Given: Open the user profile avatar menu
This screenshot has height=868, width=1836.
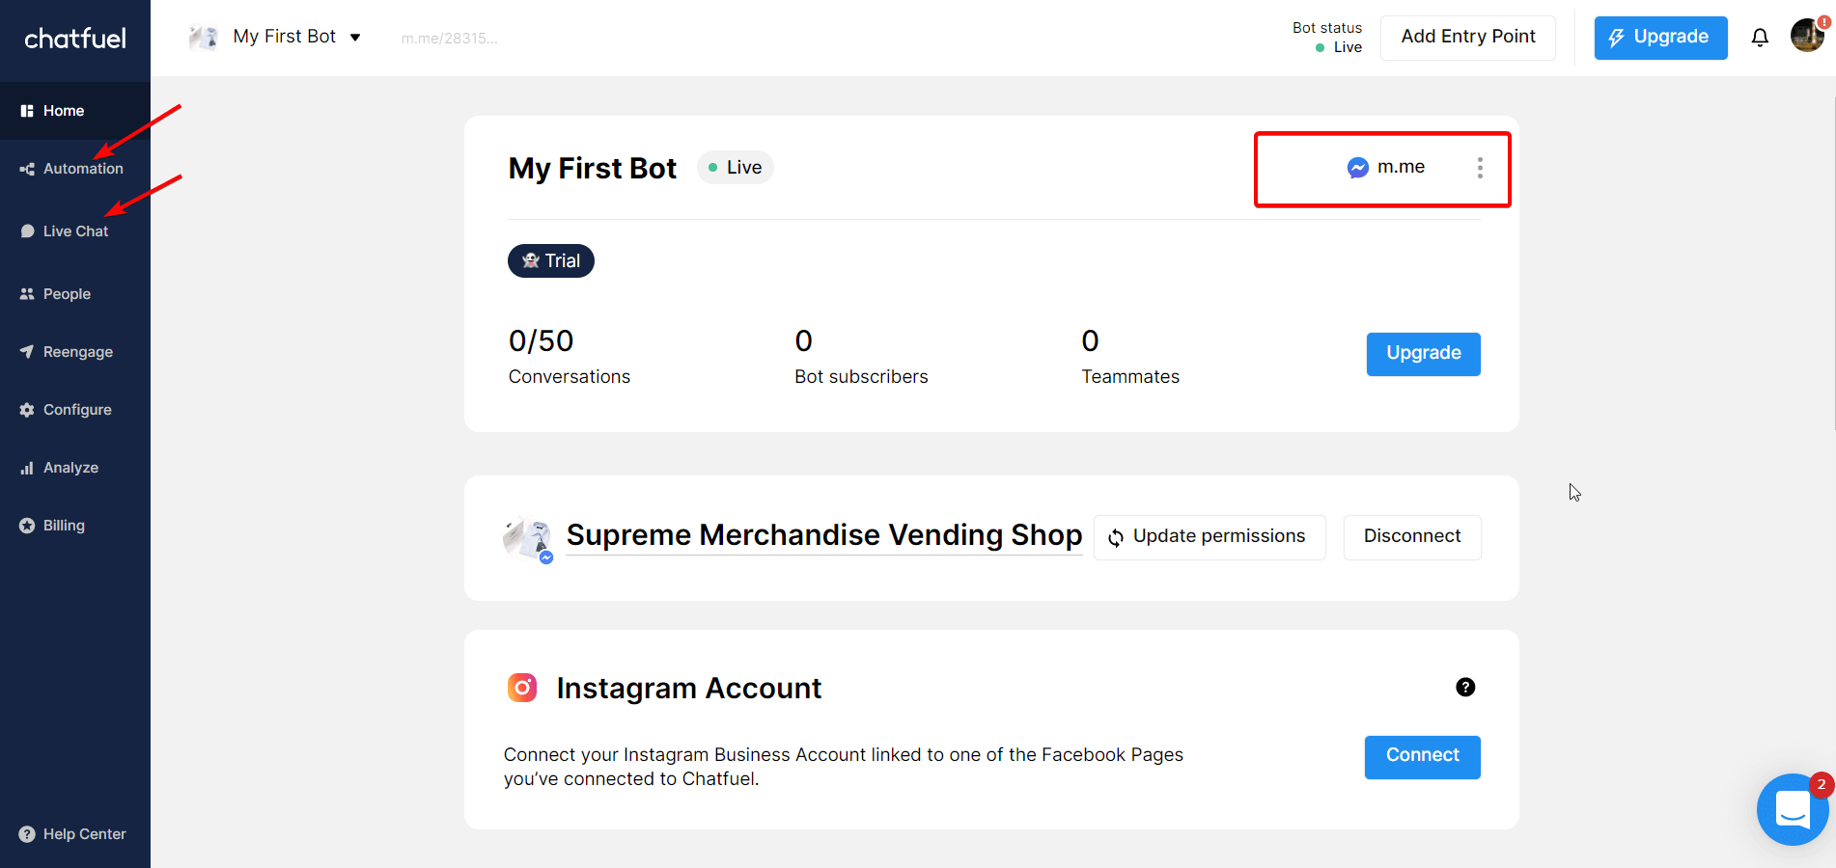Looking at the screenshot, I should [1807, 35].
